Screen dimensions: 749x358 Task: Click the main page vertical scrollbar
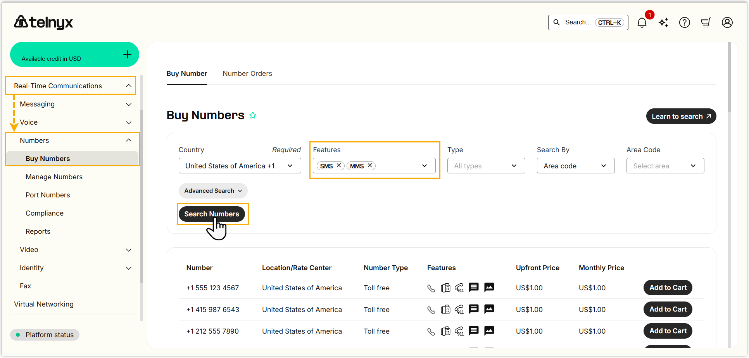(x=729, y=77)
